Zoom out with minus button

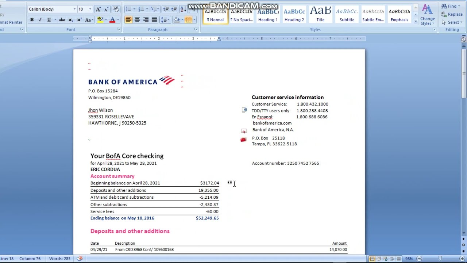[419, 259]
